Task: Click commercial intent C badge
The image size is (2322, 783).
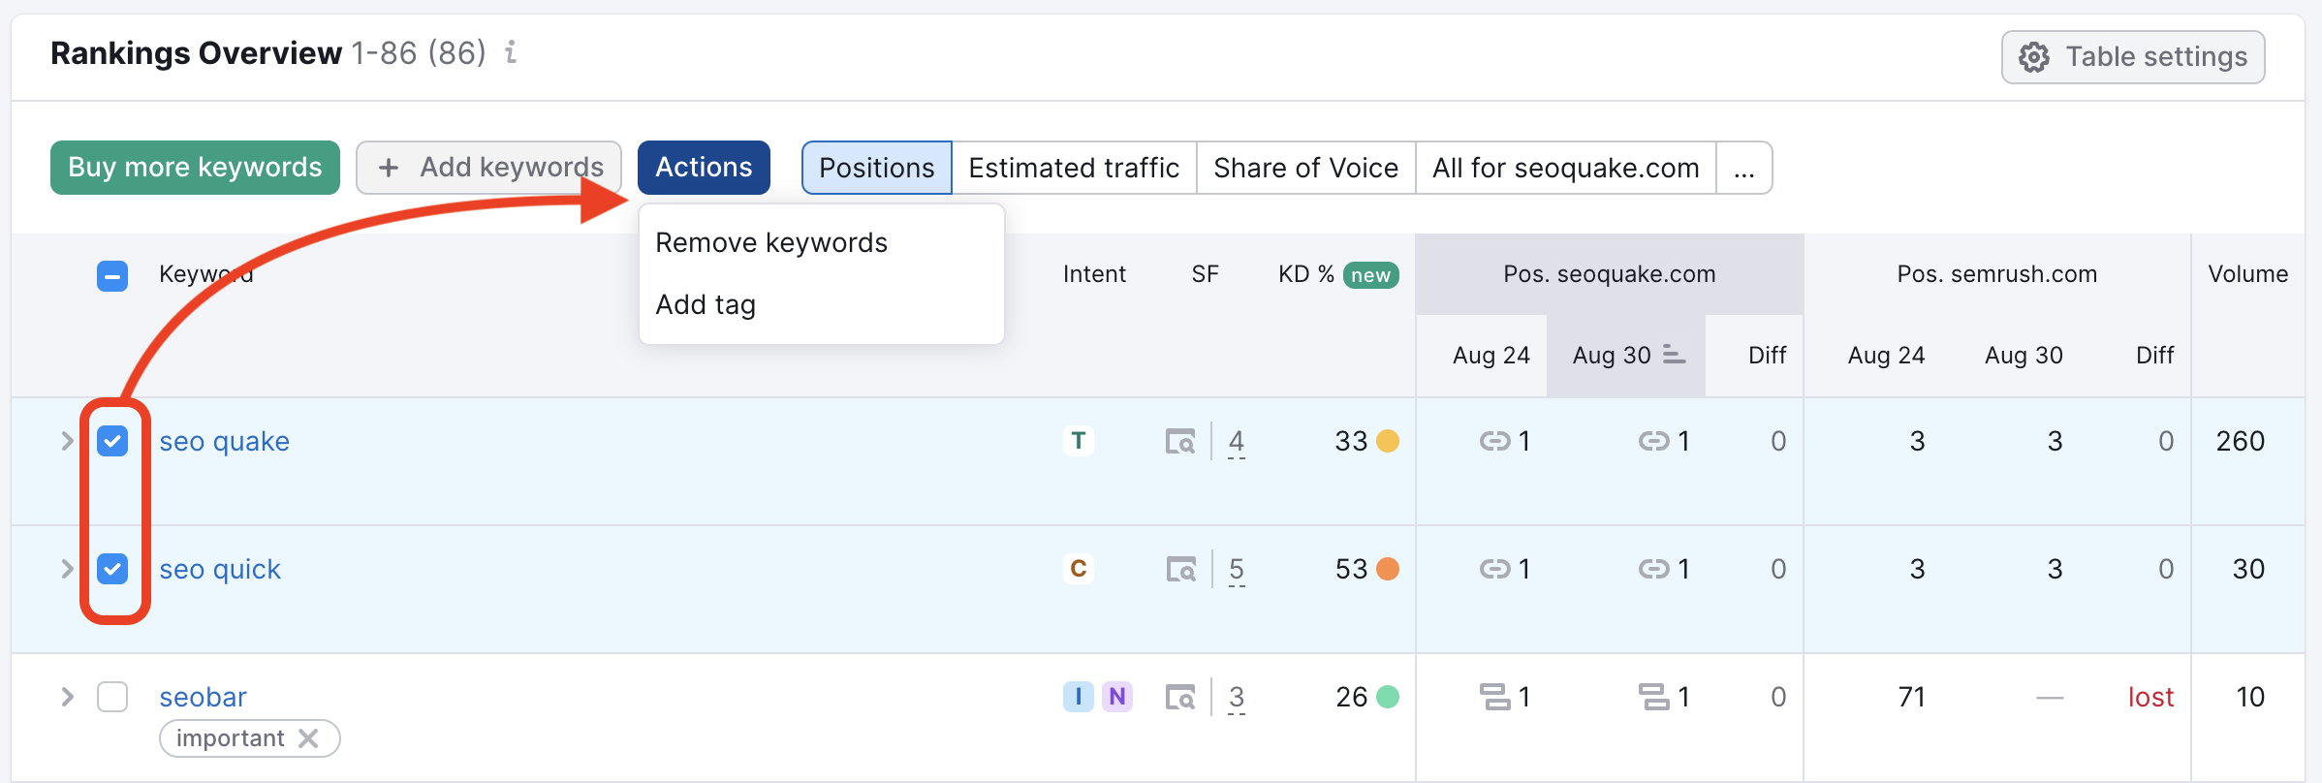Action: coord(1078,569)
